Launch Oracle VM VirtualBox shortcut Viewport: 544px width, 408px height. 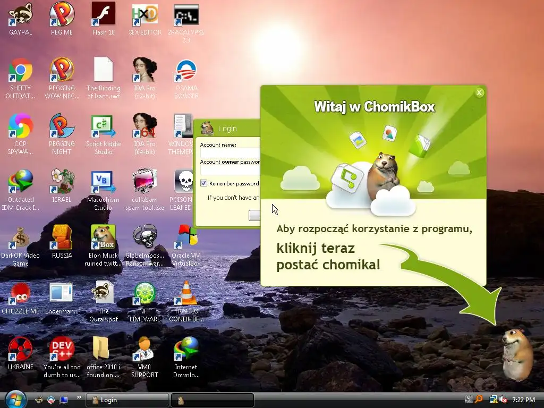pyautogui.click(x=186, y=245)
